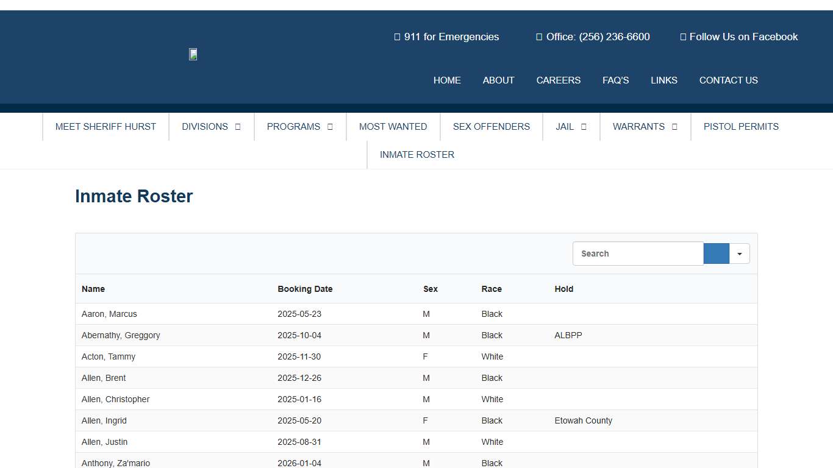Select inmate record for Aaron, Marcus
The height and width of the screenshot is (468, 833).
(x=109, y=314)
